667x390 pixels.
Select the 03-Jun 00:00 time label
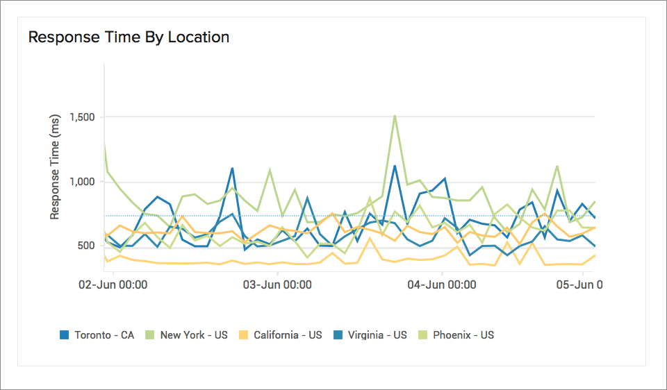pos(277,285)
